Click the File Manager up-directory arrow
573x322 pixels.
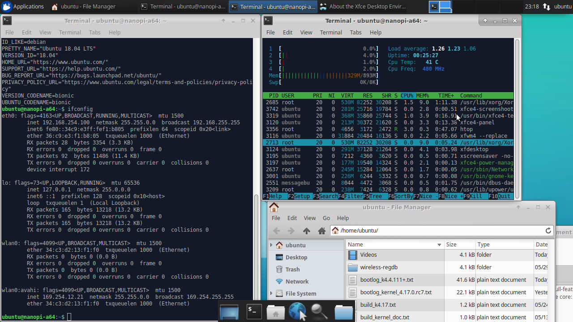tap(306, 231)
